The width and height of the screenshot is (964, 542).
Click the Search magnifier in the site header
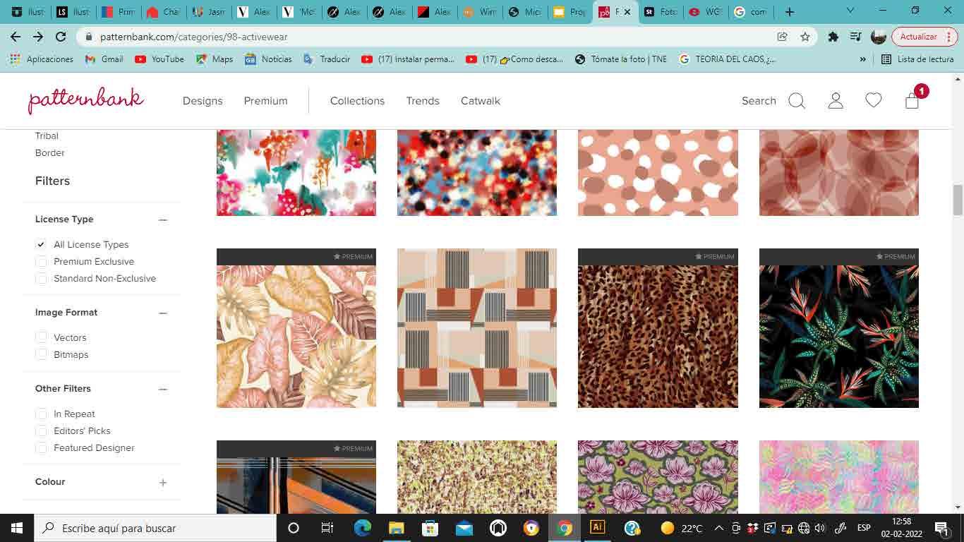797,101
